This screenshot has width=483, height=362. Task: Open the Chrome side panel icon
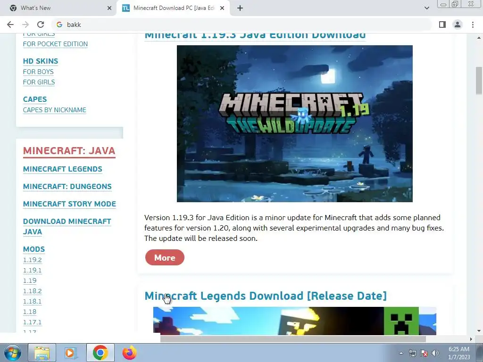click(x=442, y=25)
